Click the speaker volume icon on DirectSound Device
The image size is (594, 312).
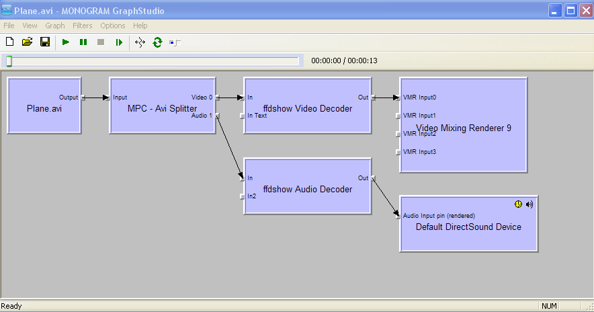click(x=529, y=204)
